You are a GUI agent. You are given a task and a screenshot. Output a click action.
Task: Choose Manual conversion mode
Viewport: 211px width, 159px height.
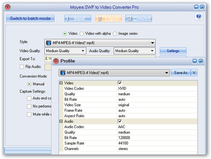(x=29, y=84)
